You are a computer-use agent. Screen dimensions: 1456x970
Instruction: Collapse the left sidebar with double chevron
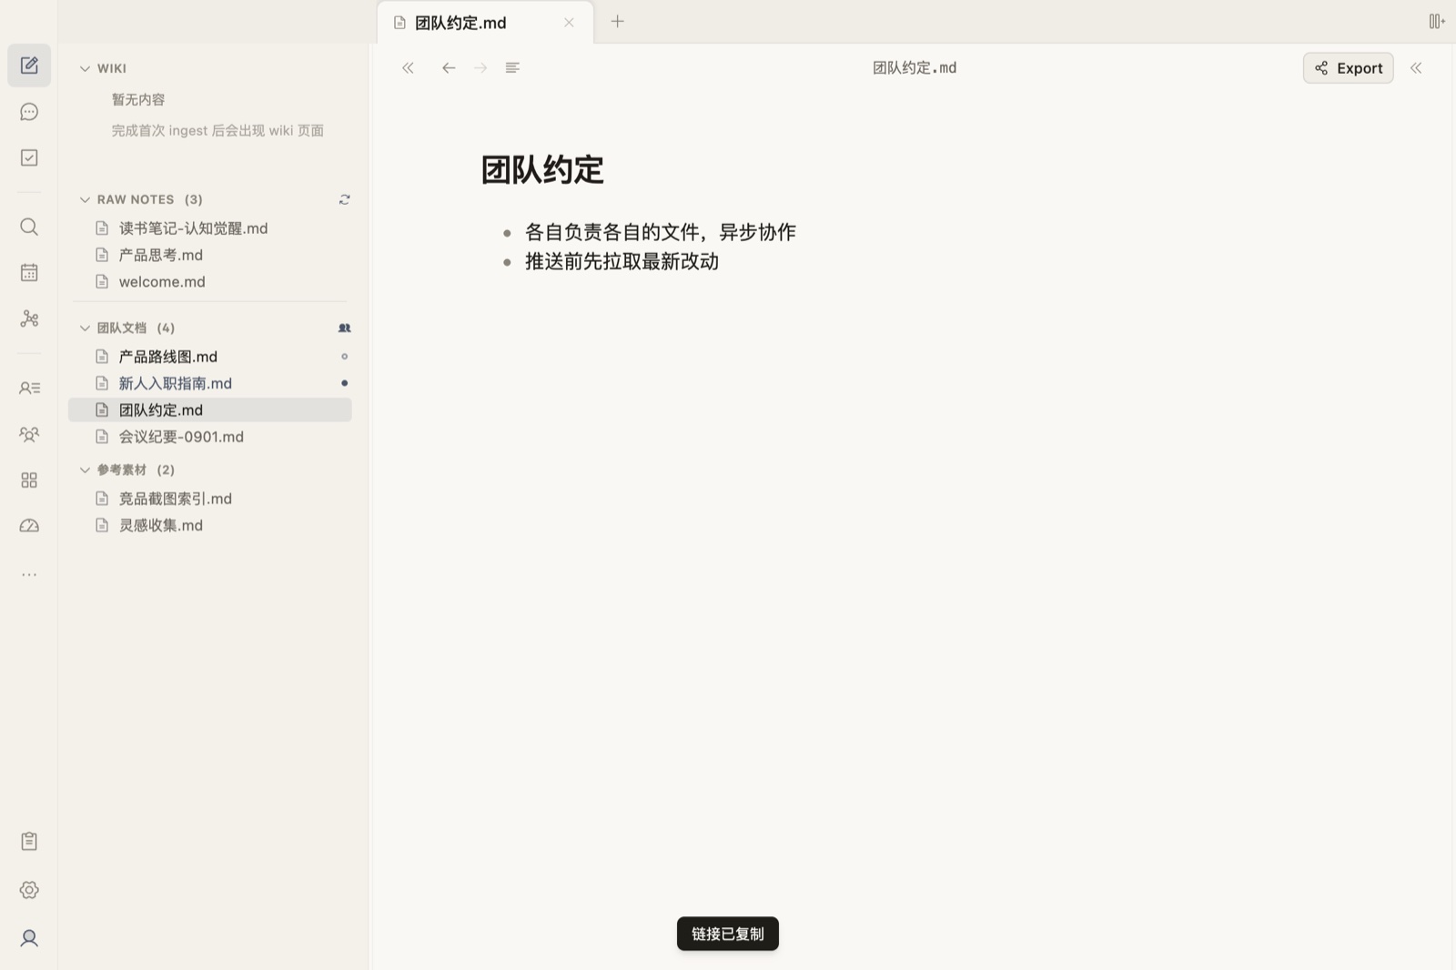click(x=408, y=67)
